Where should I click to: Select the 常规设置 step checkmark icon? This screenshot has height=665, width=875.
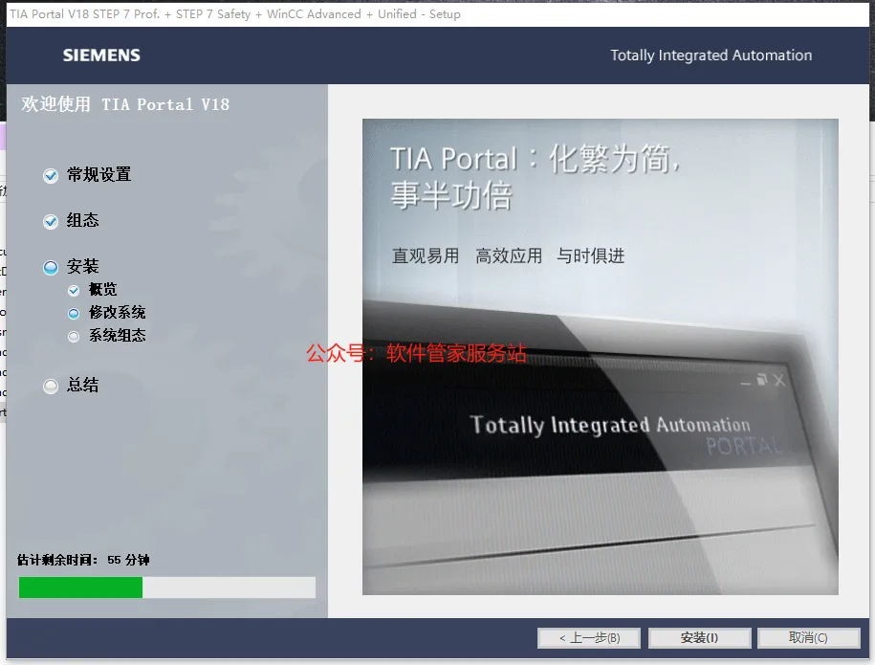point(51,176)
